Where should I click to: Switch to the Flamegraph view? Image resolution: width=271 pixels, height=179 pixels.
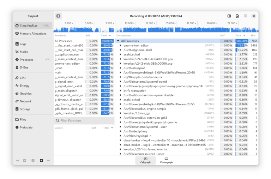pyautogui.click(x=167, y=161)
